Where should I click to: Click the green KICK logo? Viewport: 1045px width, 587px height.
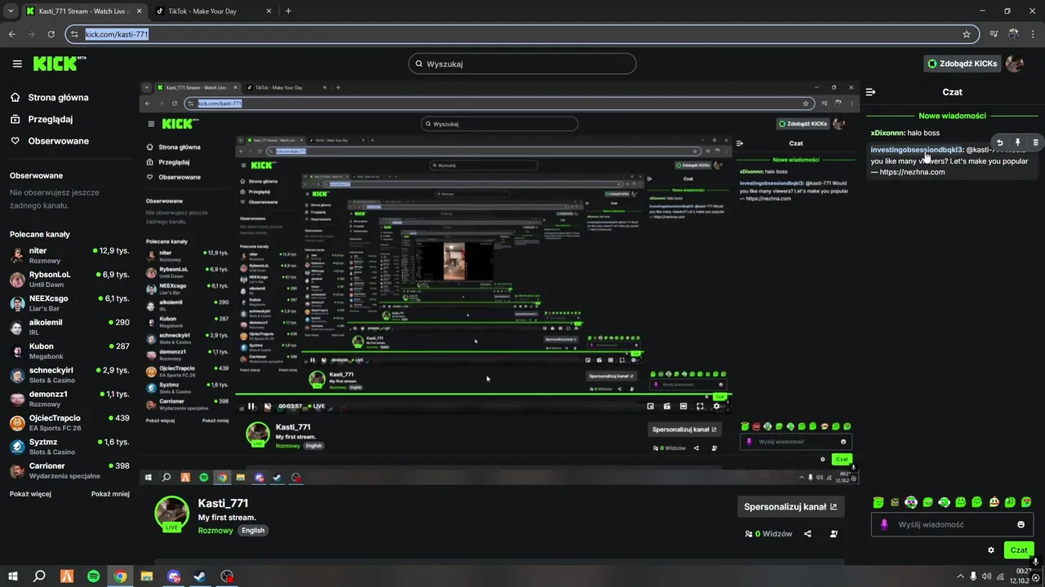59,64
